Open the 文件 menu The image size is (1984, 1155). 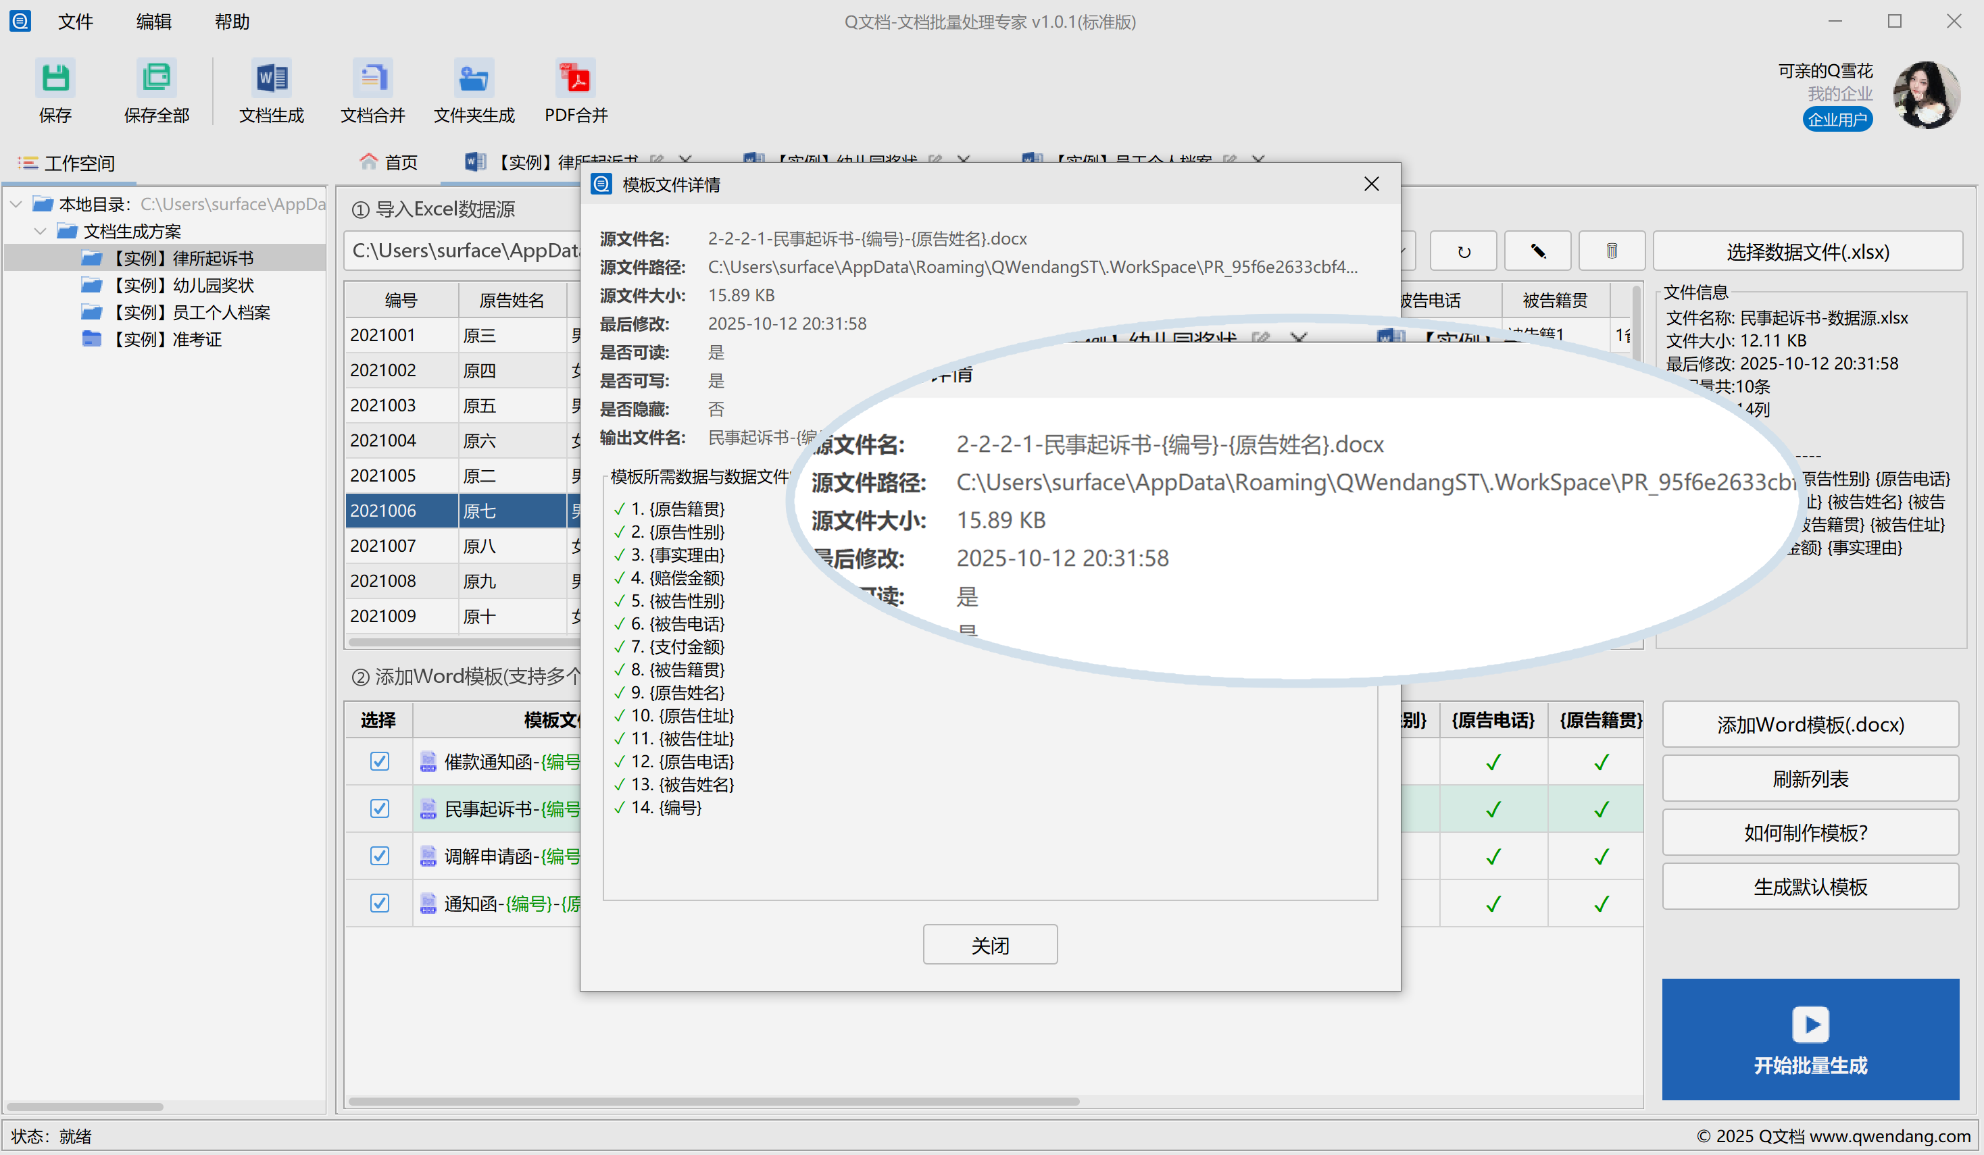point(75,22)
